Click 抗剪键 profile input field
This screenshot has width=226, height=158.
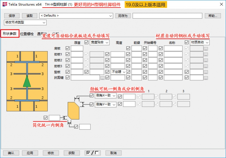pyautogui.click(x=85, y=78)
